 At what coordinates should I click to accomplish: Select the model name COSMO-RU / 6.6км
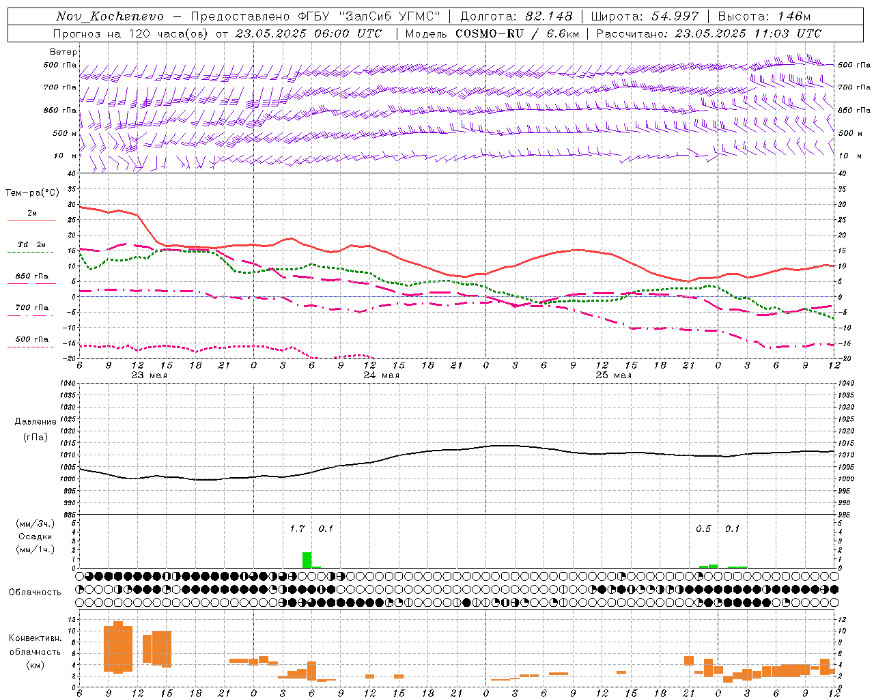[x=517, y=33]
